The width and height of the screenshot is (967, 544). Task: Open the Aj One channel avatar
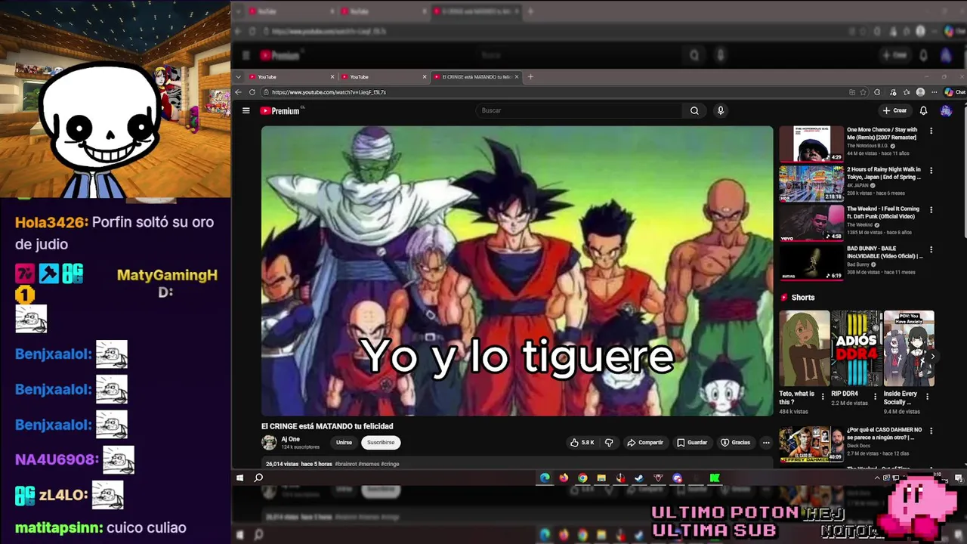click(269, 443)
